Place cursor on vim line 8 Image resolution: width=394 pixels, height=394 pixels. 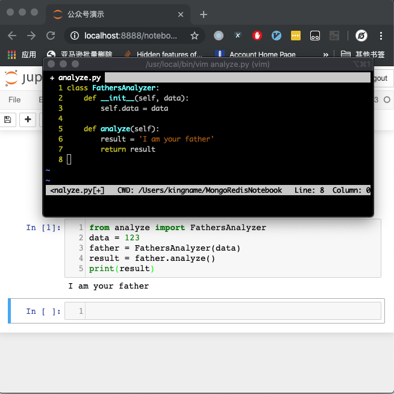pos(69,160)
